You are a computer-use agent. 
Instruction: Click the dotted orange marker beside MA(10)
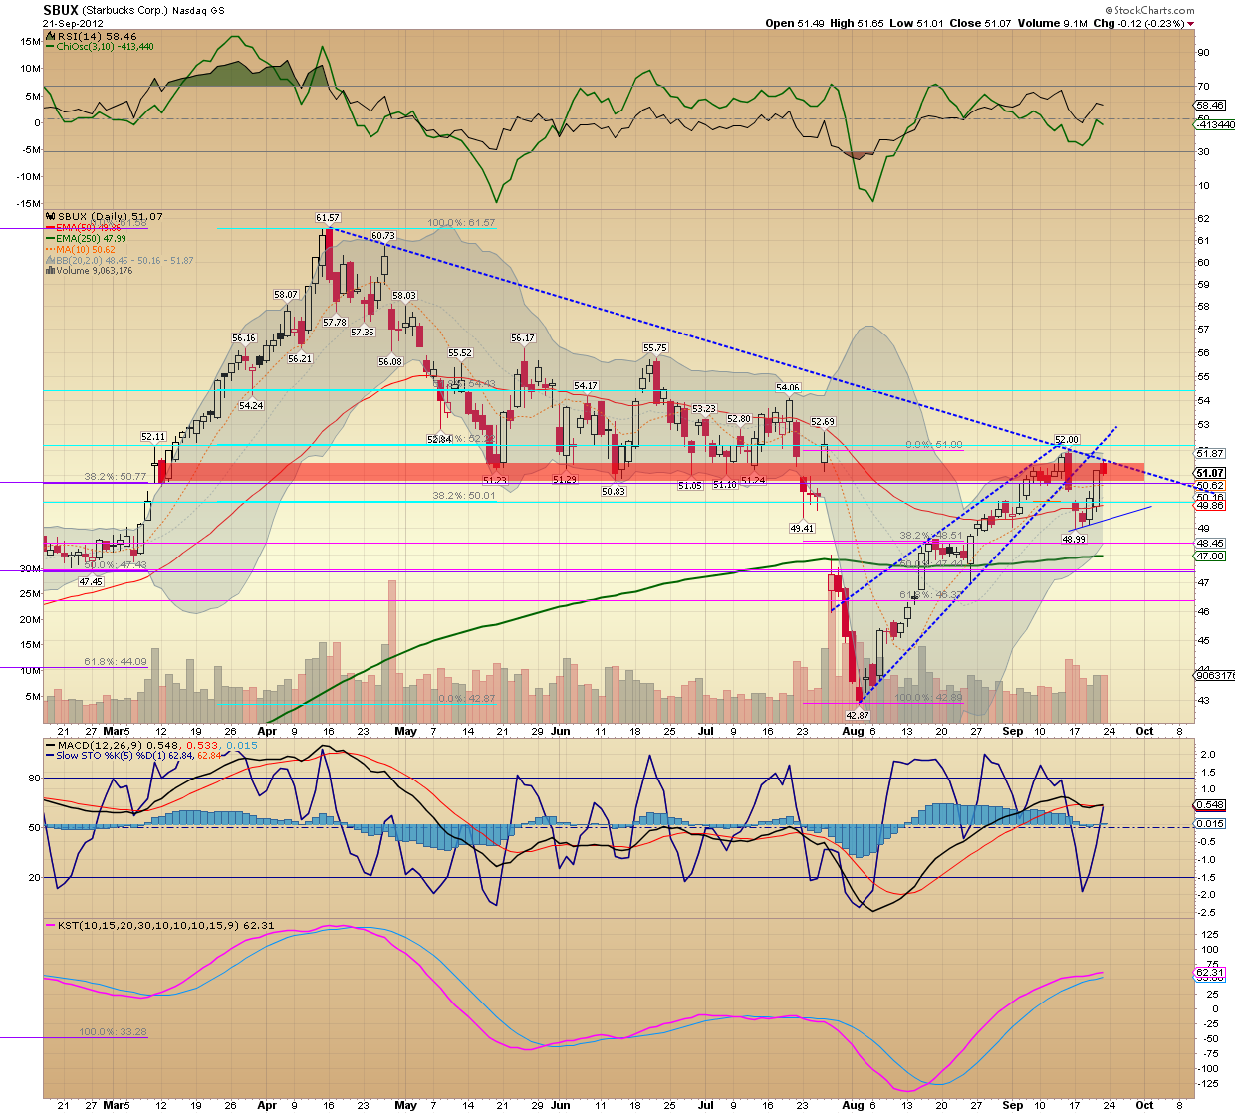tap(51, 249)
